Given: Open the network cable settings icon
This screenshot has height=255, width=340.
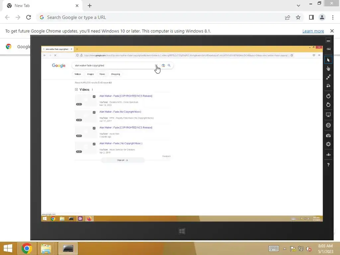Looking at the screenshot, I should point(328,155).
